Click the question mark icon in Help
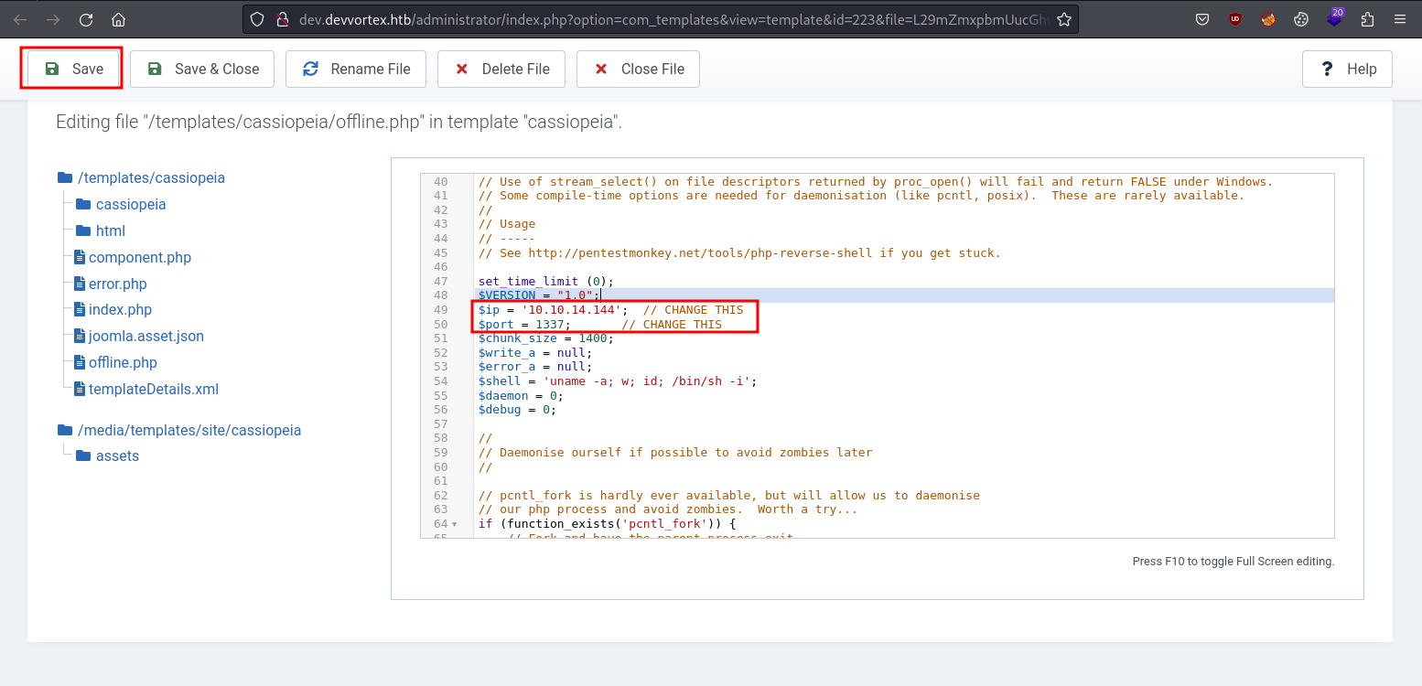The image size is (1422, 686). [x=1327, y=69]
